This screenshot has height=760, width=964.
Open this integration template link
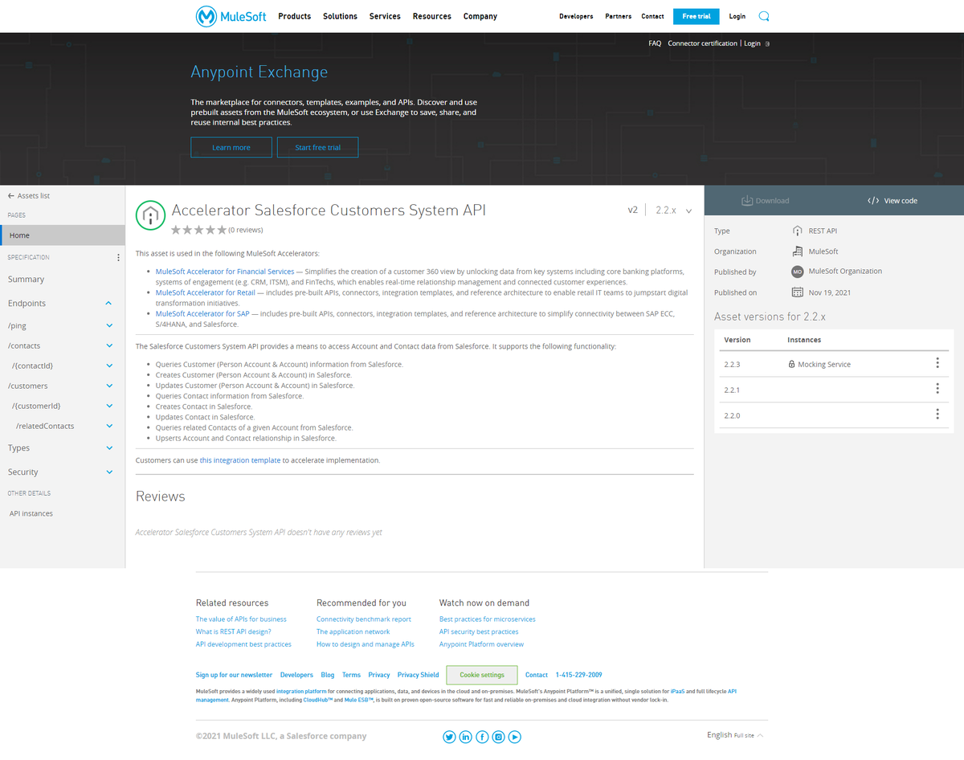pos(240,460)
